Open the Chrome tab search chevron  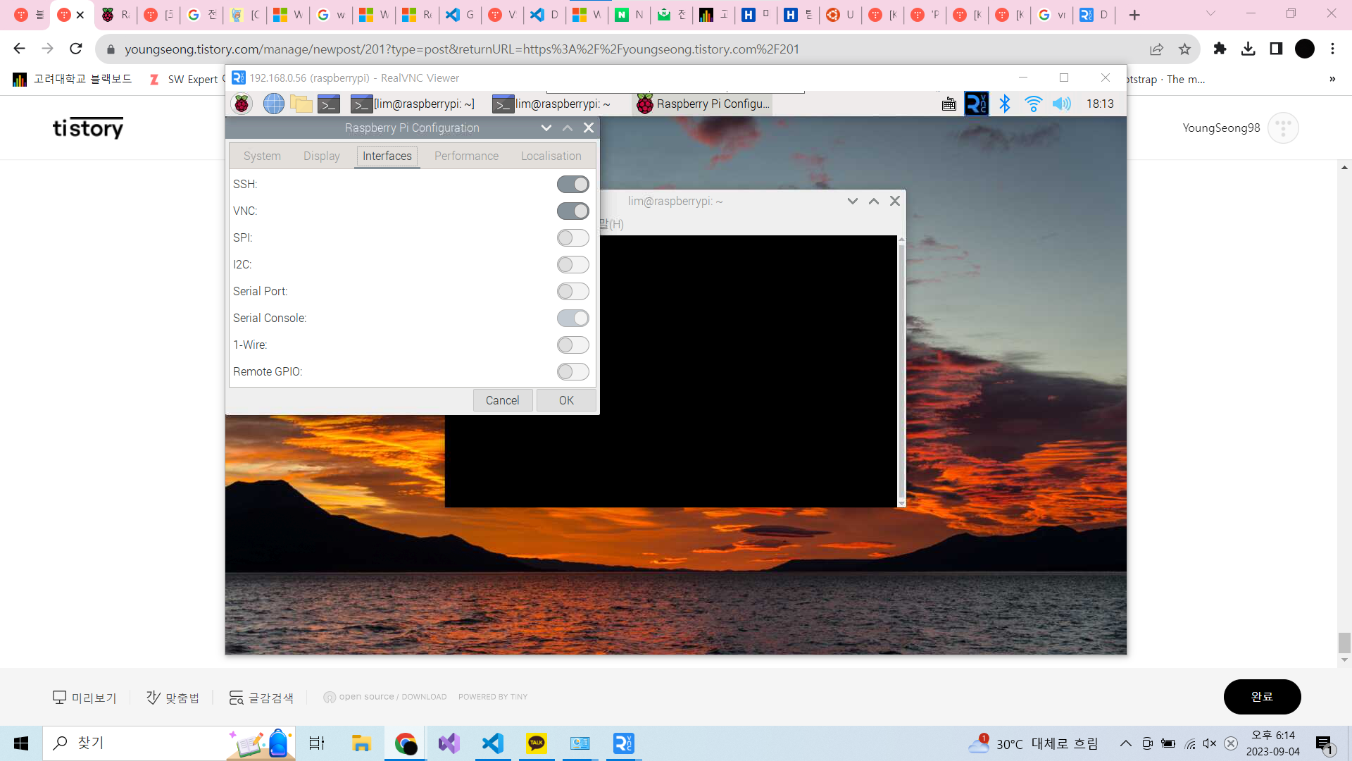click(x=1210, y=14)
